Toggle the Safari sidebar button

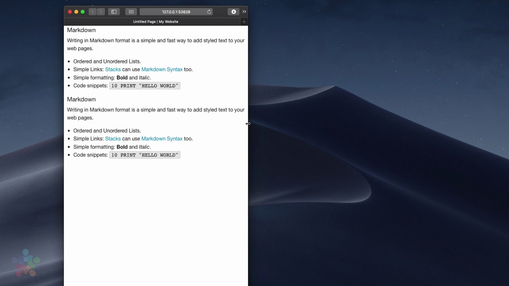click(x=114, y=12)
